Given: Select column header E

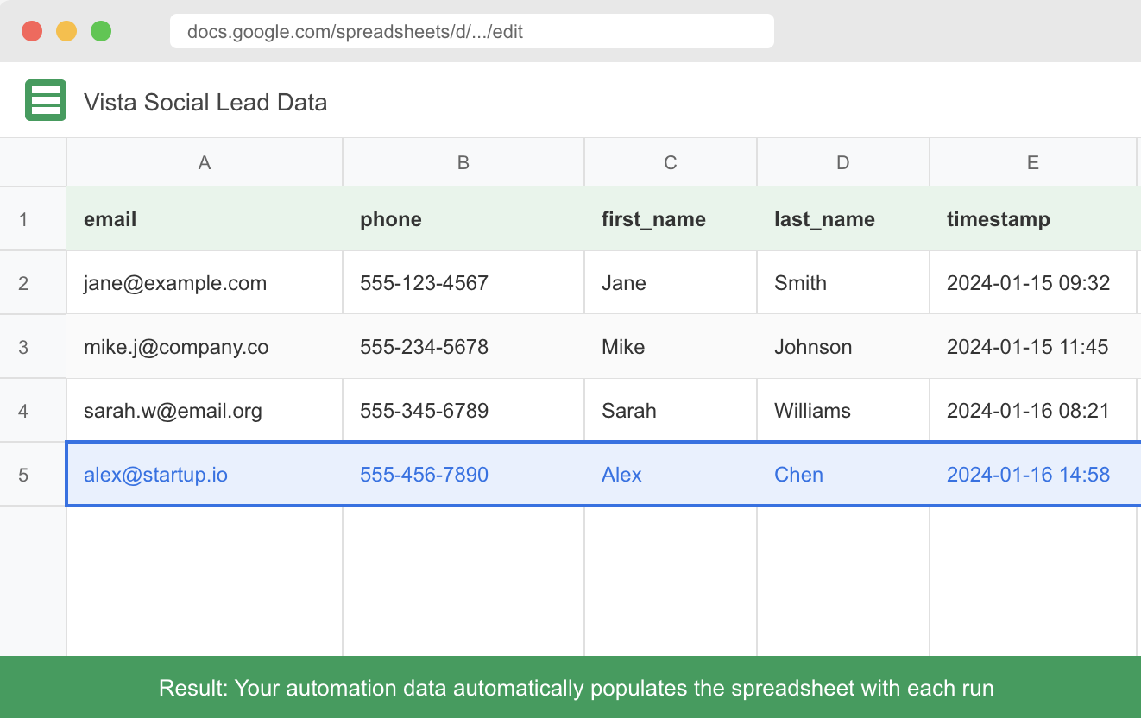Looking at the screenshot, I should tap(1032, 161).
